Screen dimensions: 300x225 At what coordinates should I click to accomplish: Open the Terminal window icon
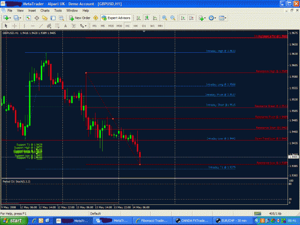tap(53, 18)
